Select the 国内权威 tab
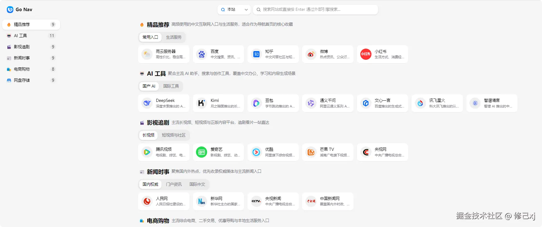This screenshot has height=227, width=542. coord(150,184)
